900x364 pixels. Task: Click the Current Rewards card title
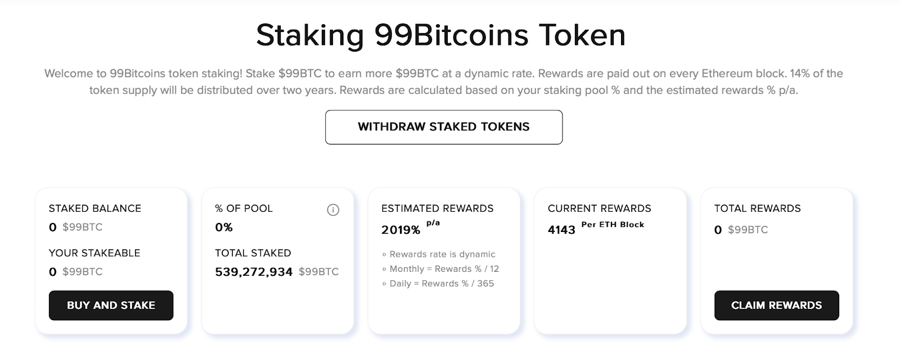600,208
